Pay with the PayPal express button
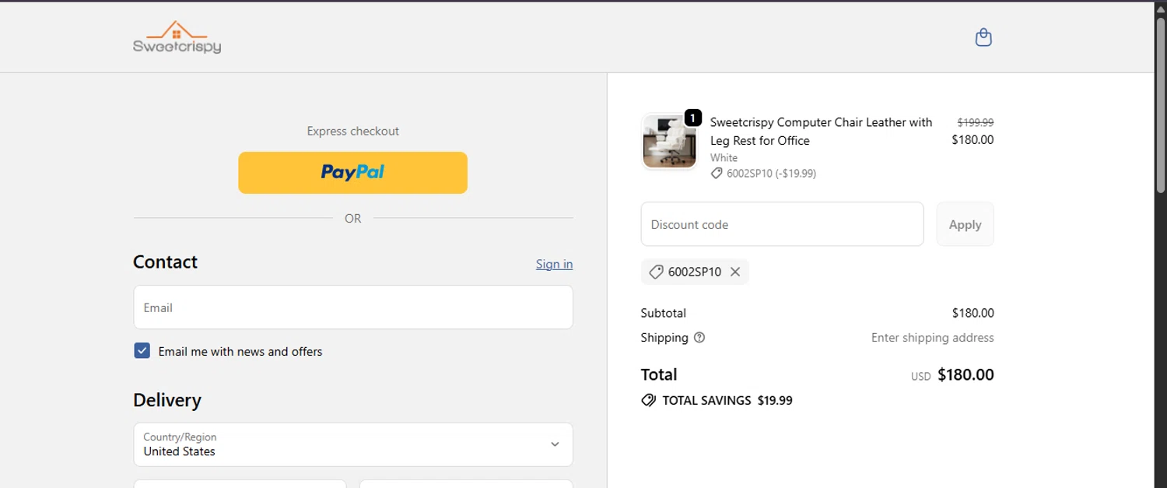 pyautogui.click(x=352, y=173)
